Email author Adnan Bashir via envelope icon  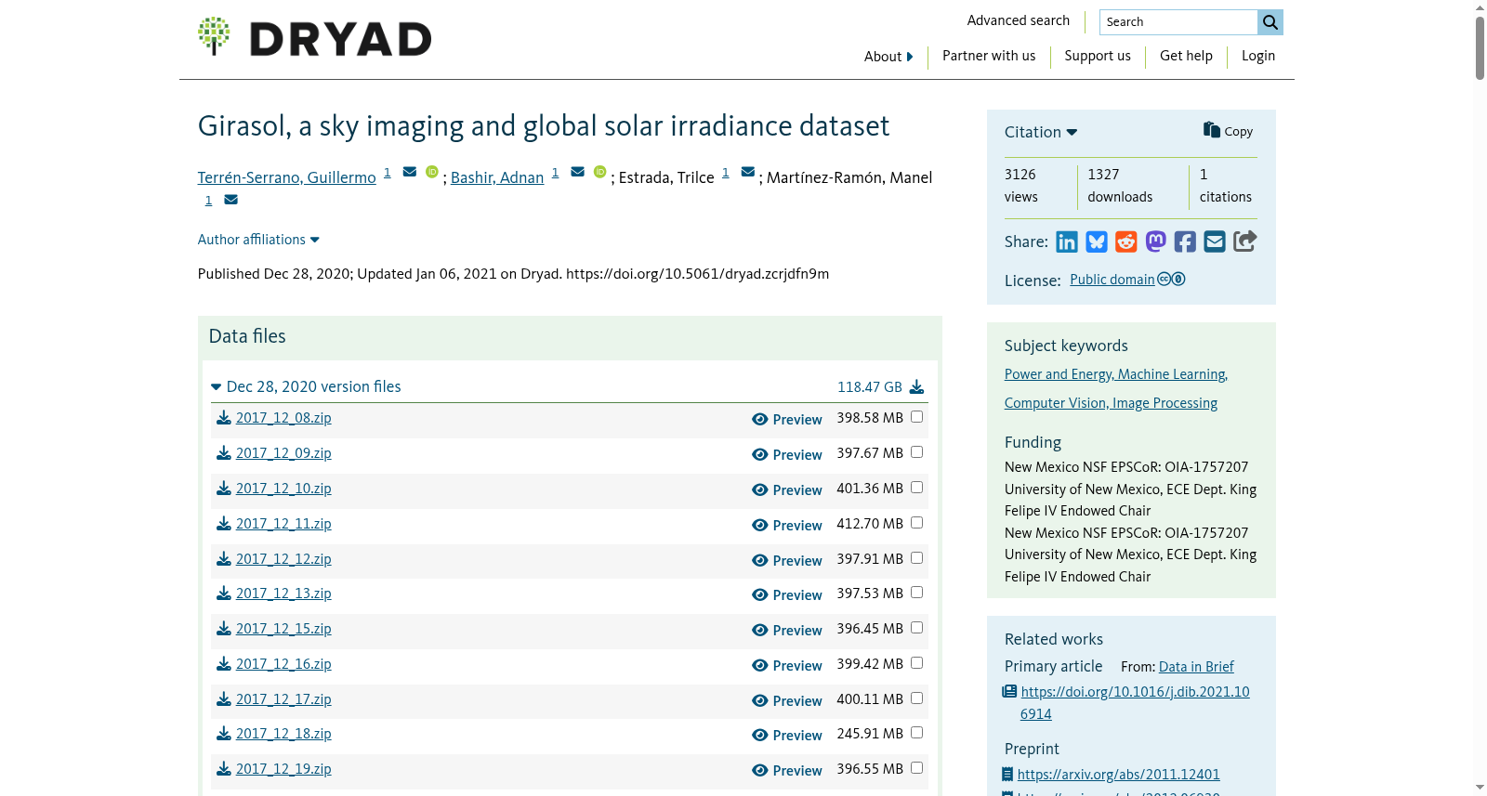pos(577,172)
